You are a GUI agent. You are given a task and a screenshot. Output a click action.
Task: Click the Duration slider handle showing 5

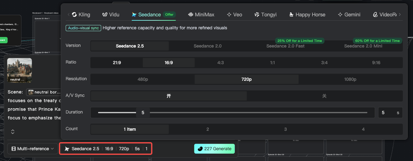pyautogui.click(x=143, y=113)
